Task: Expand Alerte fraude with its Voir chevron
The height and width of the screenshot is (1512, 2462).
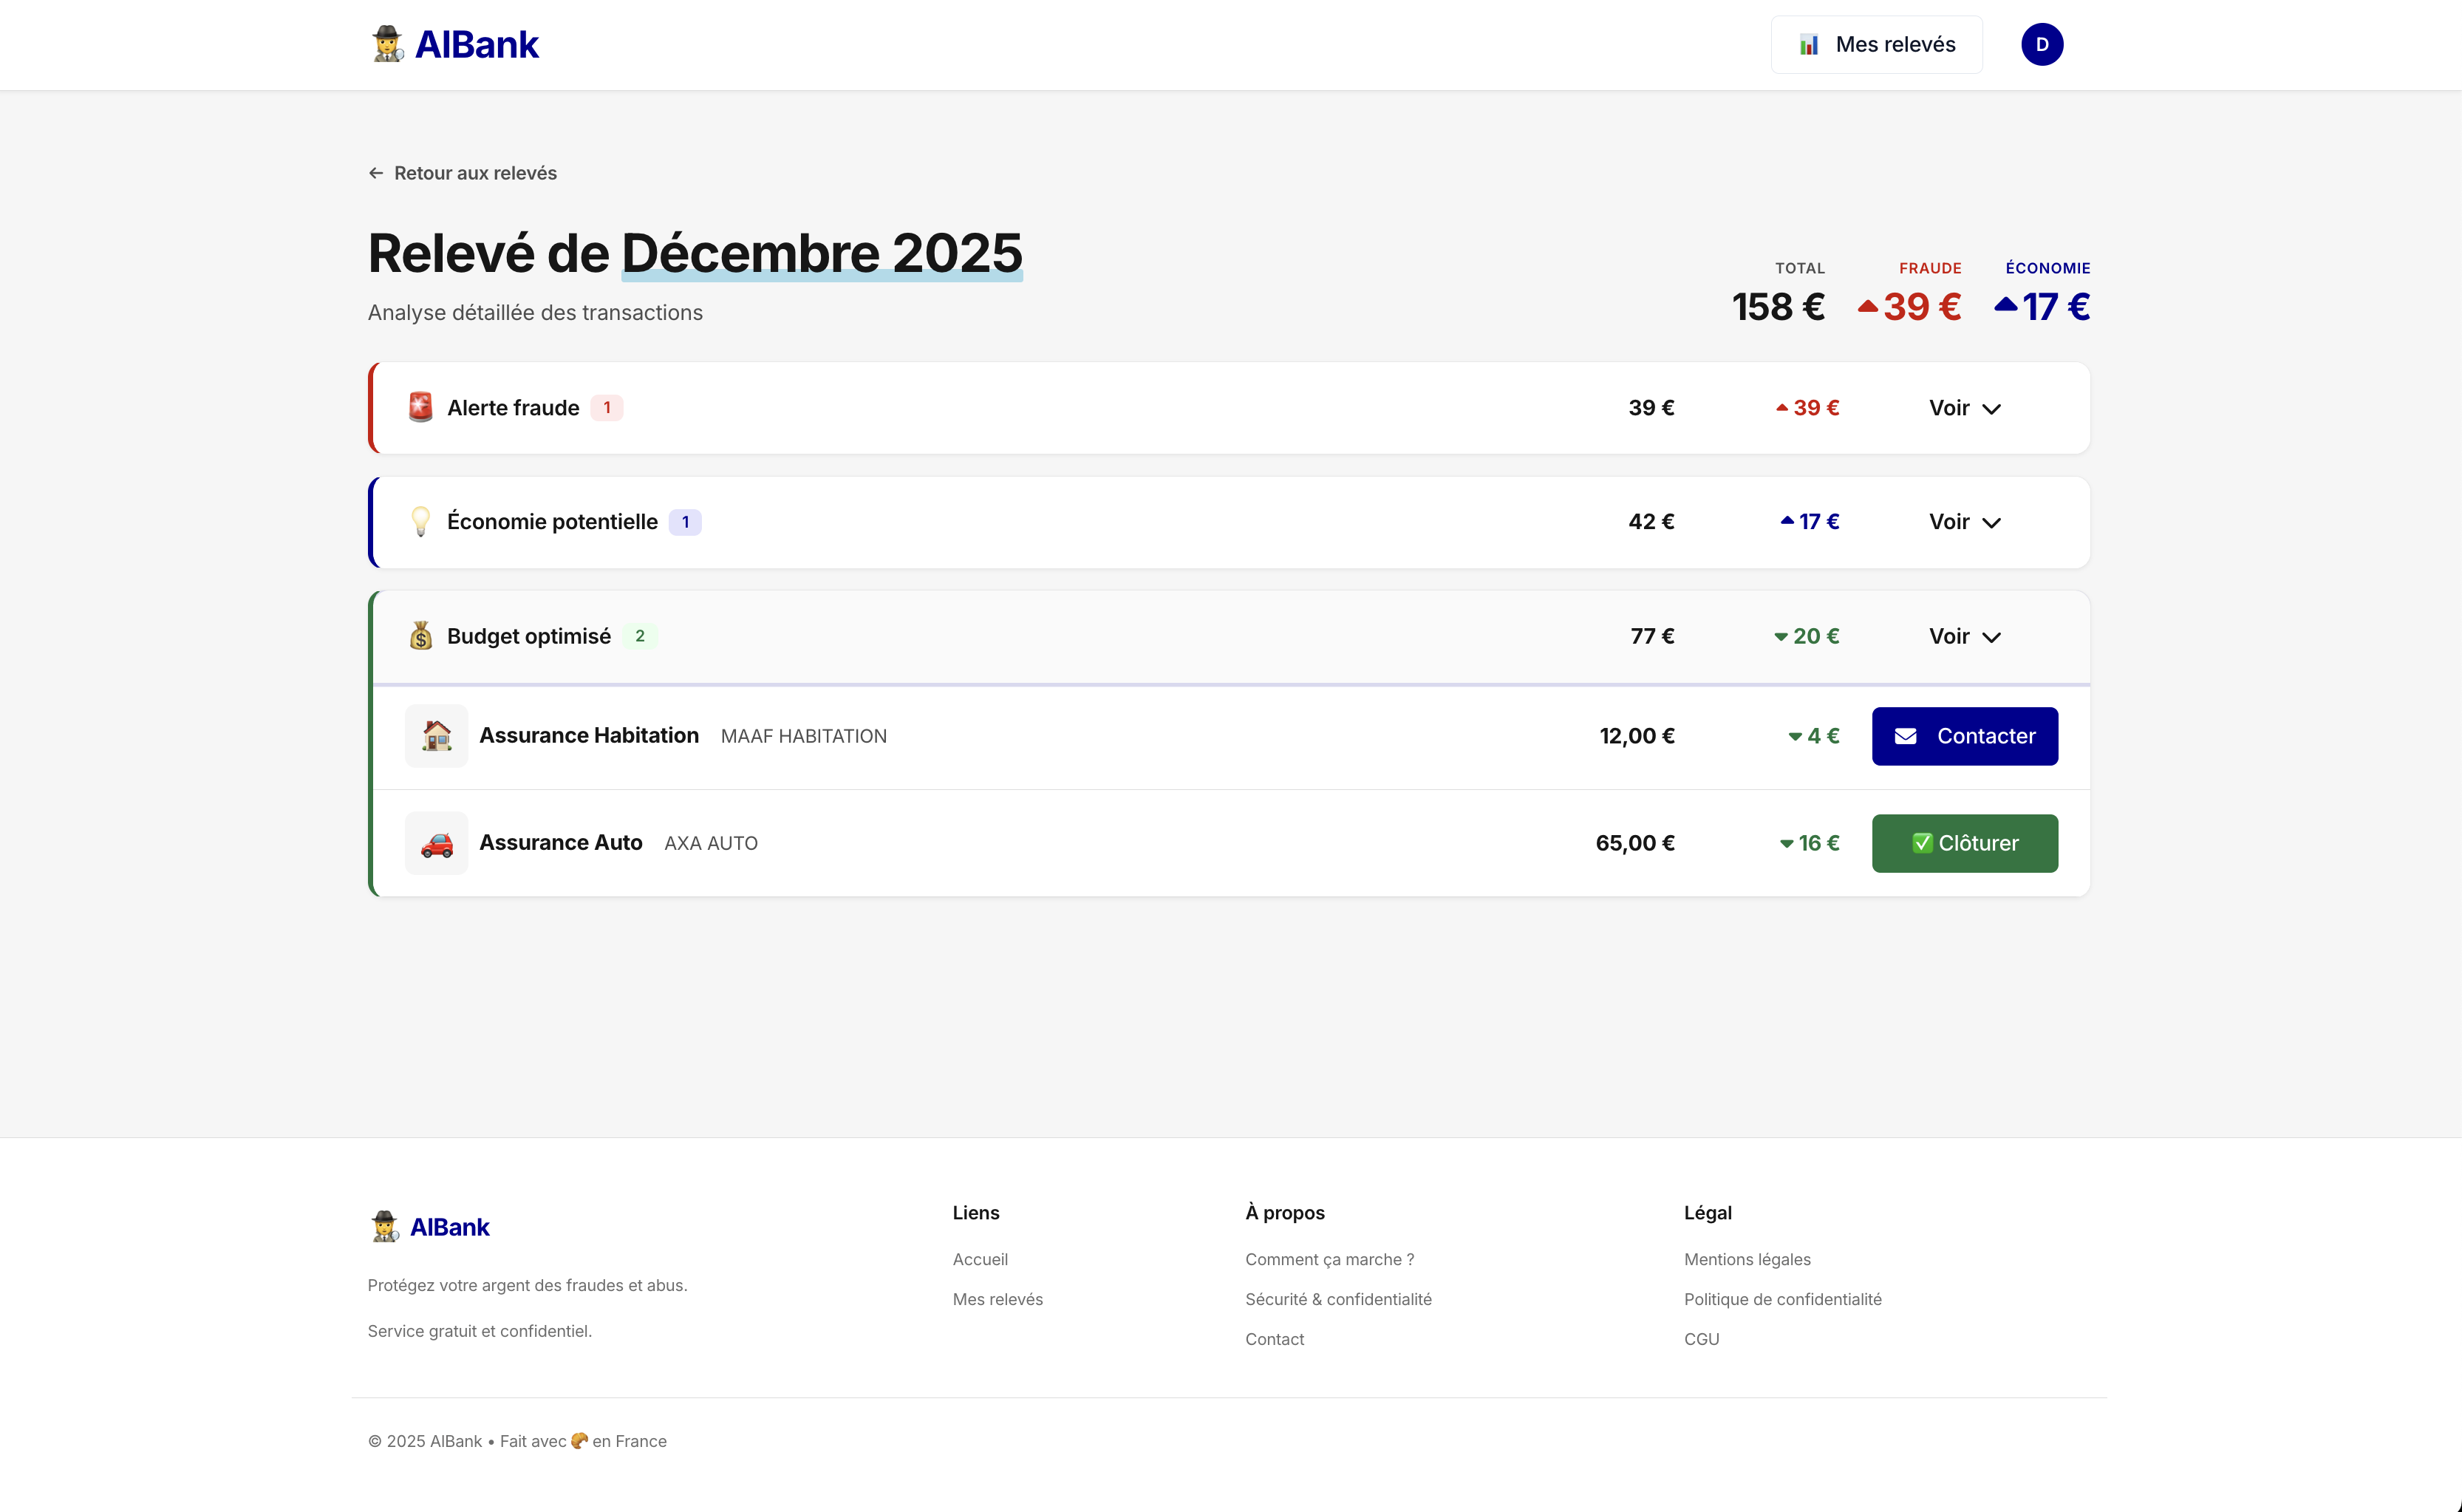Action: (x=1964, y=408)
